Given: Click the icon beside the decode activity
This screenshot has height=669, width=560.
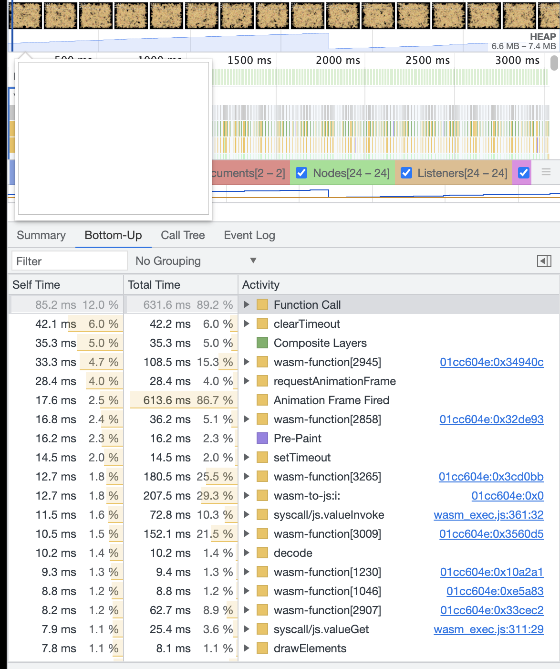Looking at the screenshot, I should (262, 553).
